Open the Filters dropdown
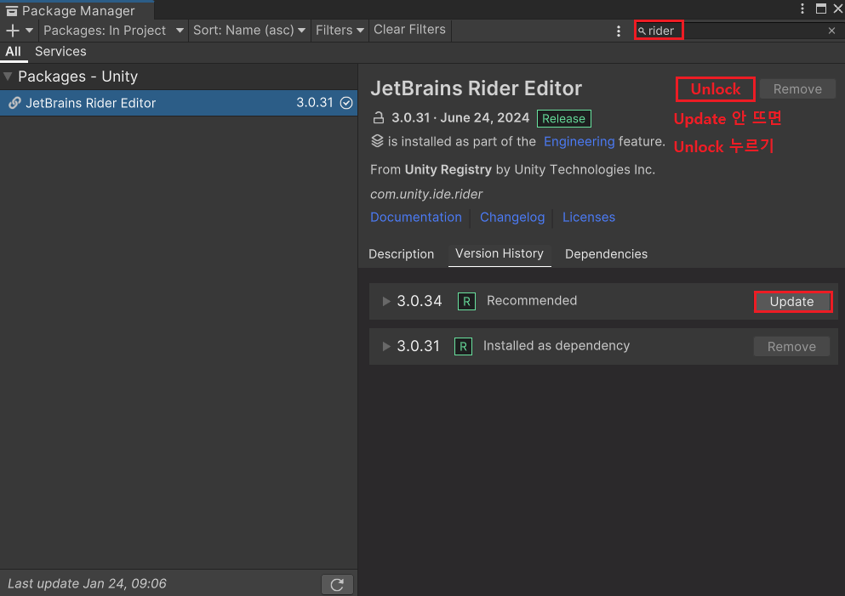The image size is (845, 596). 340,31
